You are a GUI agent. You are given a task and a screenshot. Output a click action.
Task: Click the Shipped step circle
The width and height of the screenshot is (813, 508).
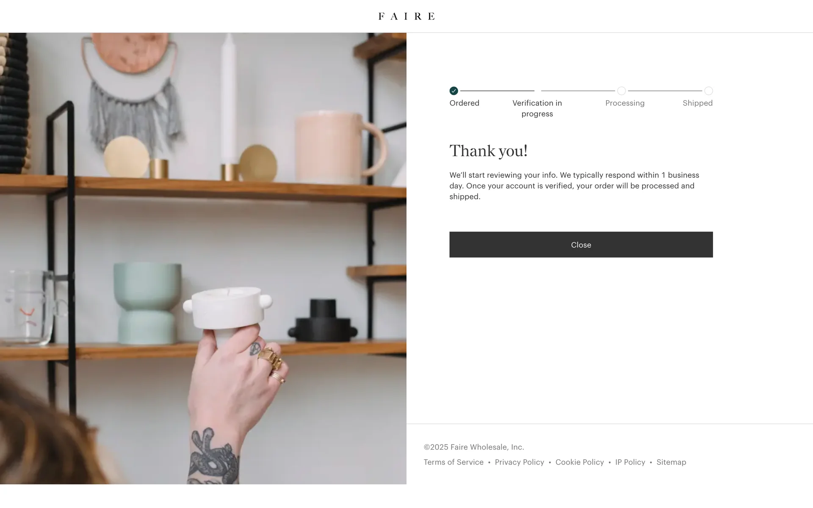708,91
